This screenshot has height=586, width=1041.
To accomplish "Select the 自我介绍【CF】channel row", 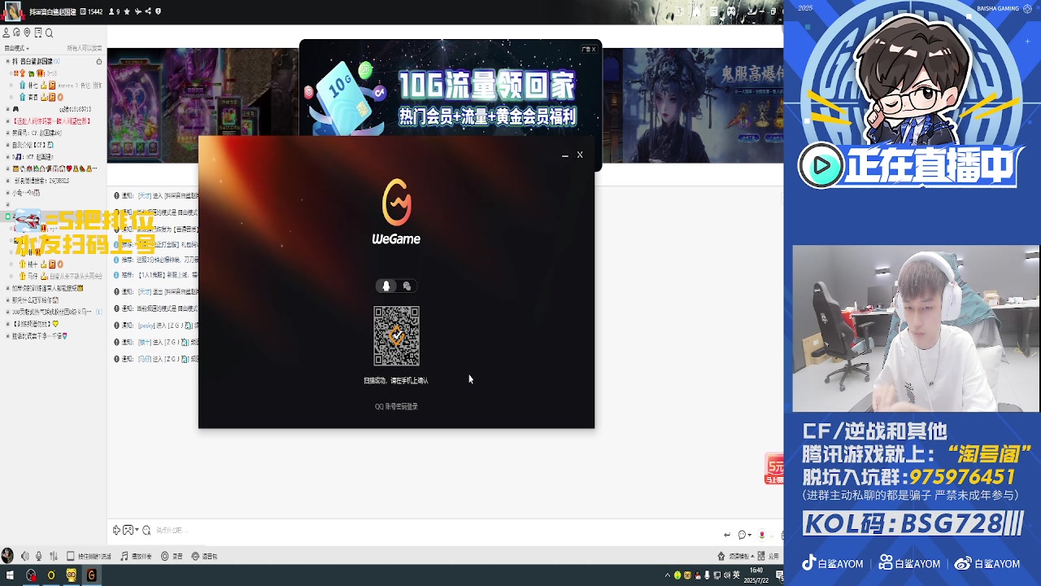I will pos(33,145).
